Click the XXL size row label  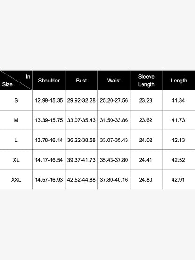click(x=16, y=180)
